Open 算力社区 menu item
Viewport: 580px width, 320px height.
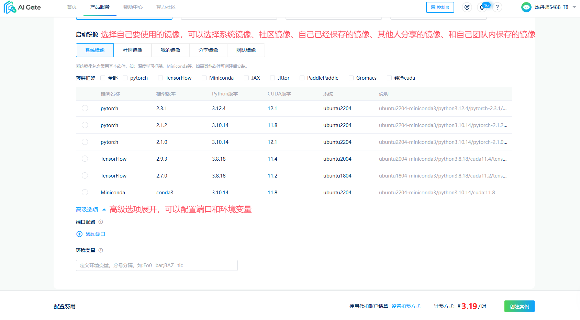tap(166, 7)
